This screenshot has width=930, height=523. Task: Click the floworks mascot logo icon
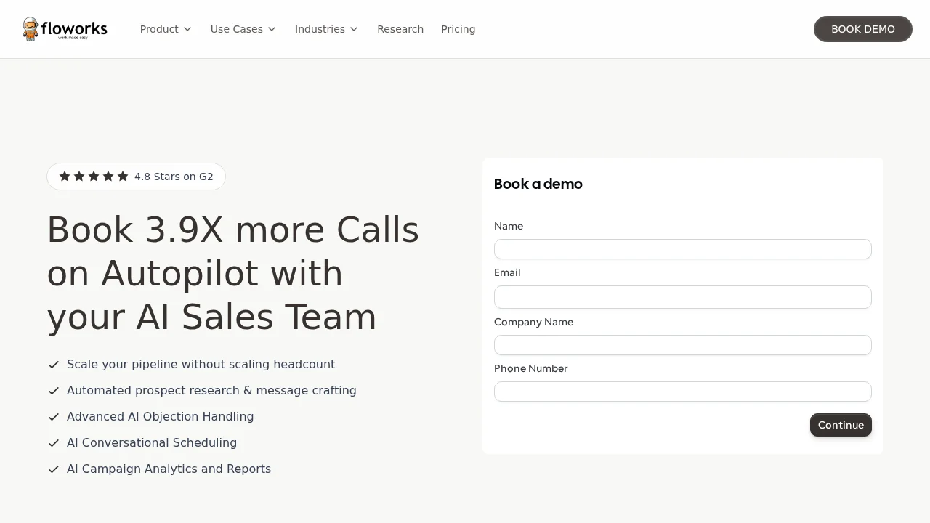pyautogui.click(x=31, y=29)
